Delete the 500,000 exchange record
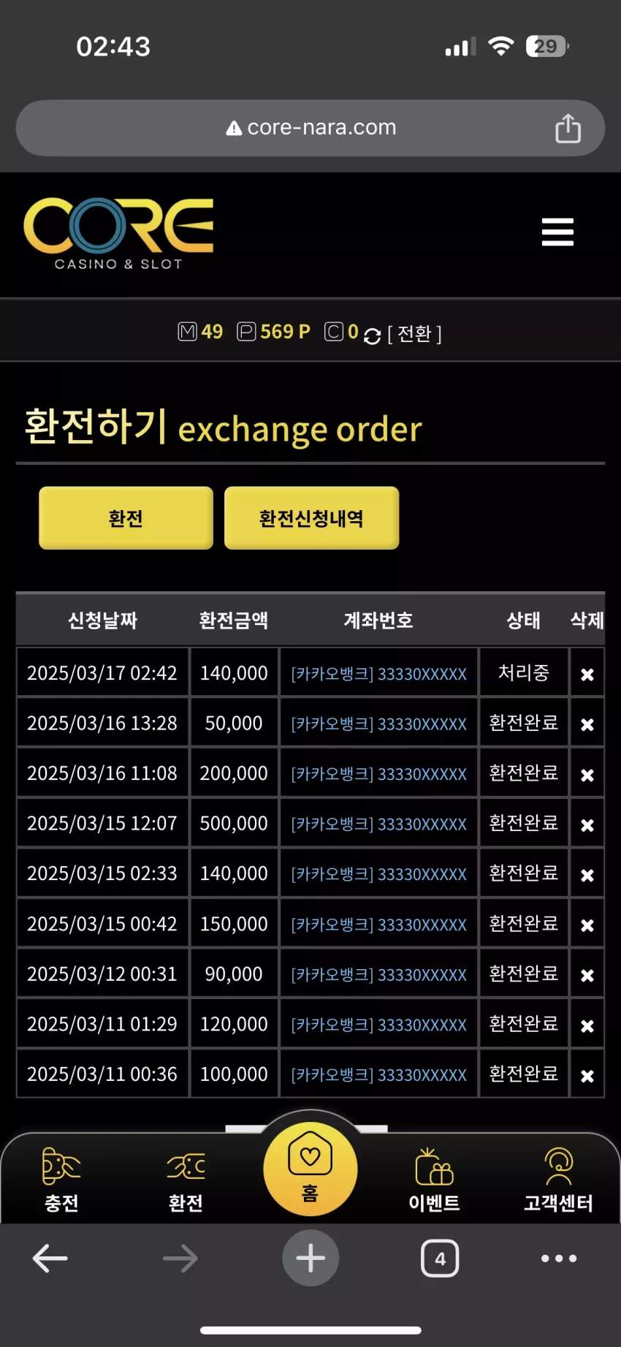This screenshot has width=621, height=1347. pyautogui.click(x=587, y=824)
